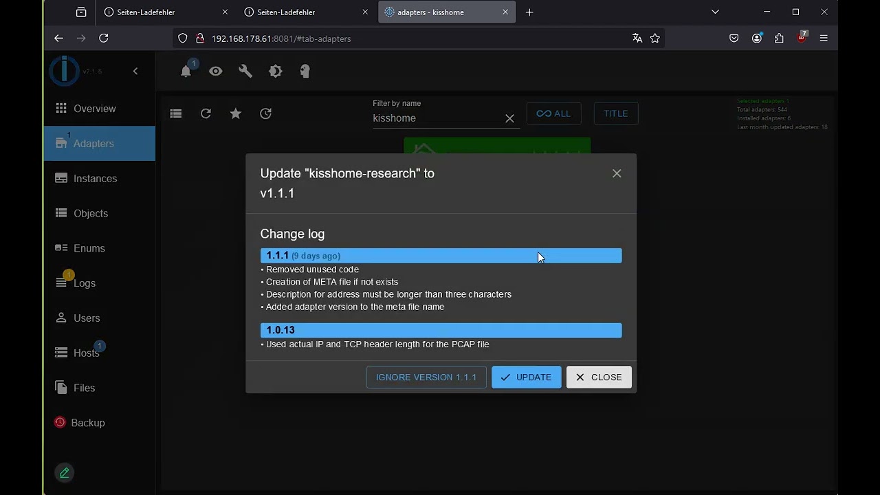880x495 pixels.
Task: Open notifications bell icon
Action: pos(186,71)
